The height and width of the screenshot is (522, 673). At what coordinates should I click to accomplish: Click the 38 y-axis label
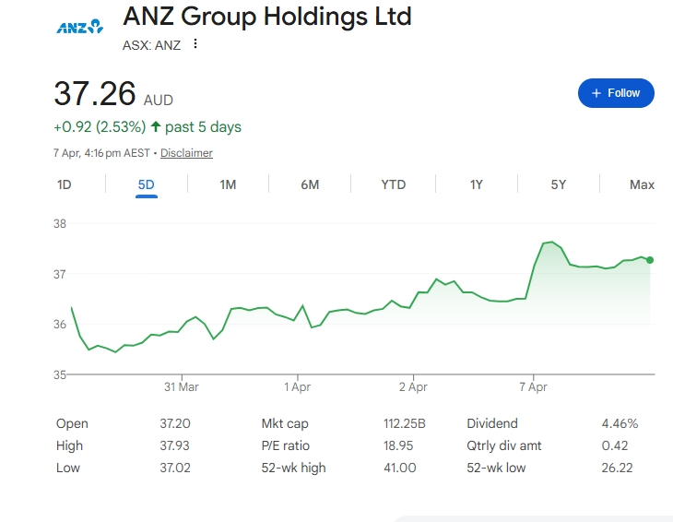[x=60, y=224]
